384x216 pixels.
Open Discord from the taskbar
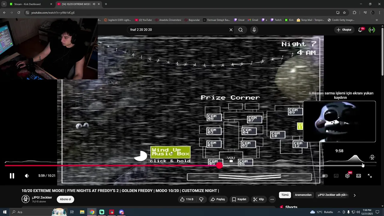point(121,212)
